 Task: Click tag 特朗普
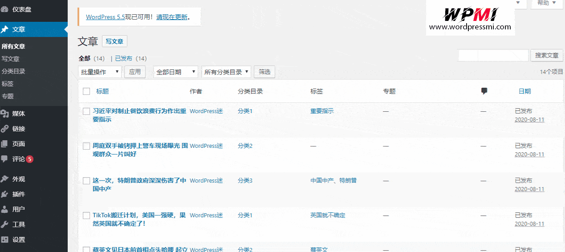click(x=348, y=181)
